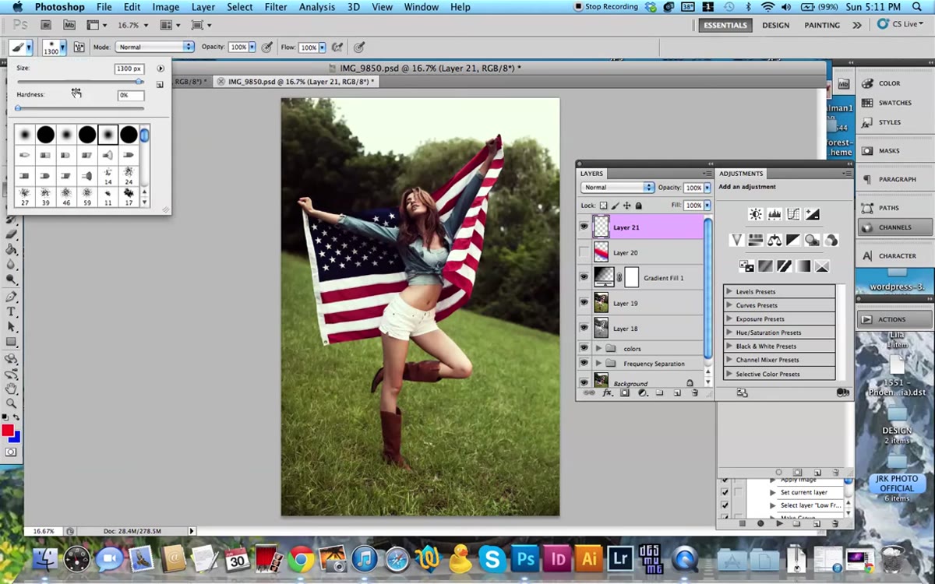Viewport: 935px width, 584px height.
Task: Expand the Frequency Separation group
Action: point(598,364)
